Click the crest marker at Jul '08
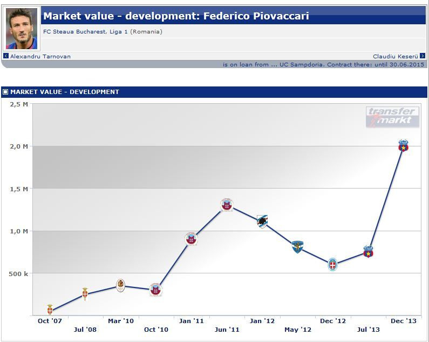Image resolution: width=429 pixels, height=342 pixels. [x=85, y=293]
